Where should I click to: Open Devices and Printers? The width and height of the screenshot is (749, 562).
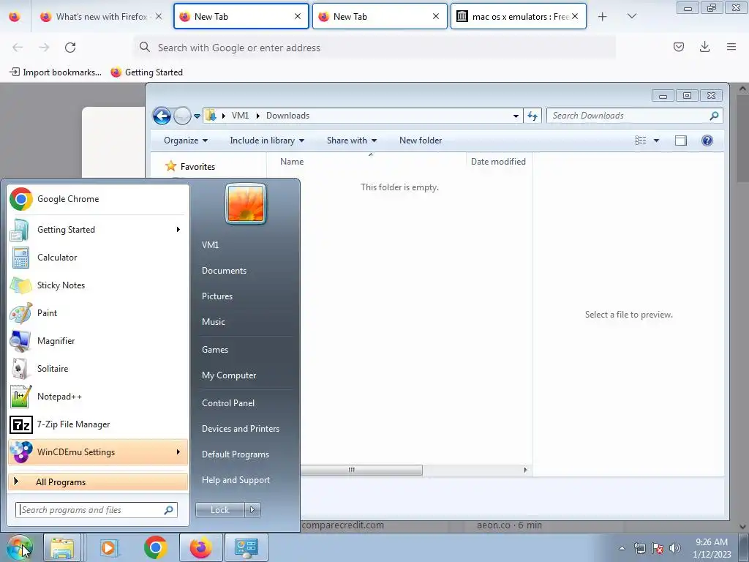pos(240,429)
